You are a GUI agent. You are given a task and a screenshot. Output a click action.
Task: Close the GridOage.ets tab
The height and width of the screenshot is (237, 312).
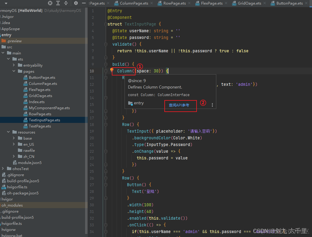(264, 3)
